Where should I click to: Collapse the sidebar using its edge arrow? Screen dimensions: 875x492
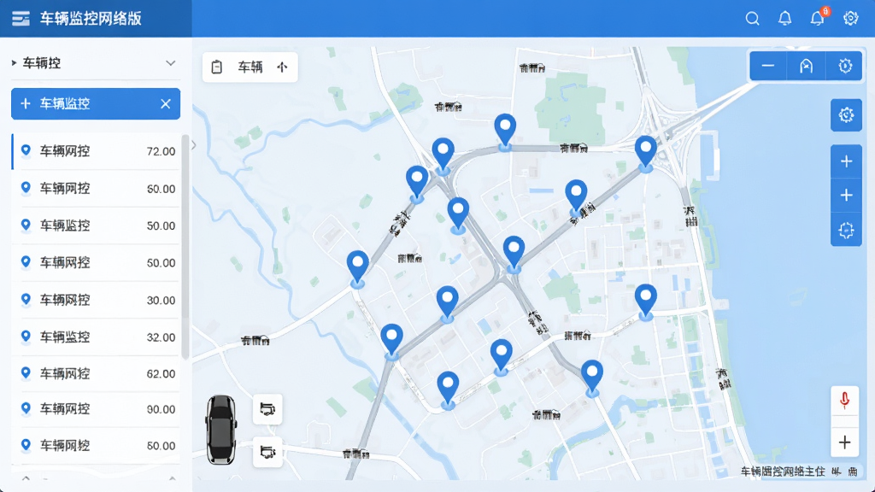click(x=194, y=145)
